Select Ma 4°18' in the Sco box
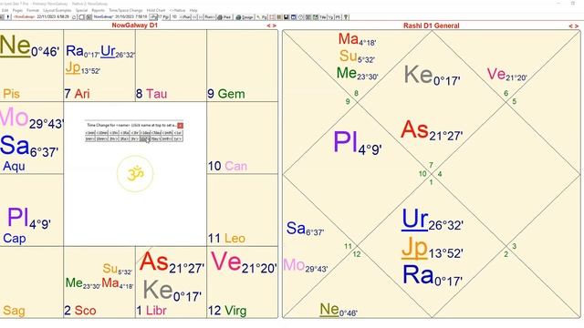 click(118, 283)
